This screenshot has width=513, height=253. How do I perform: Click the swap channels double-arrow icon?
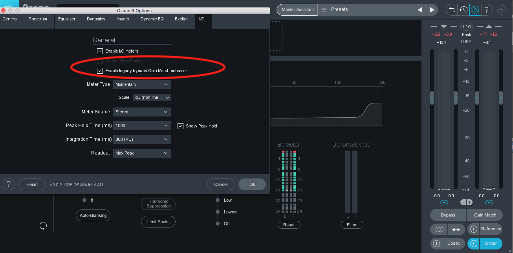[x=456, y=229]
